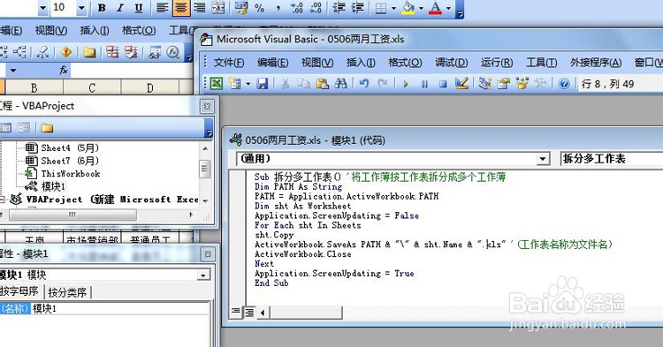Open Visual Basic Help question mark icon
The image size is (663, 347).
pos(564,84)
